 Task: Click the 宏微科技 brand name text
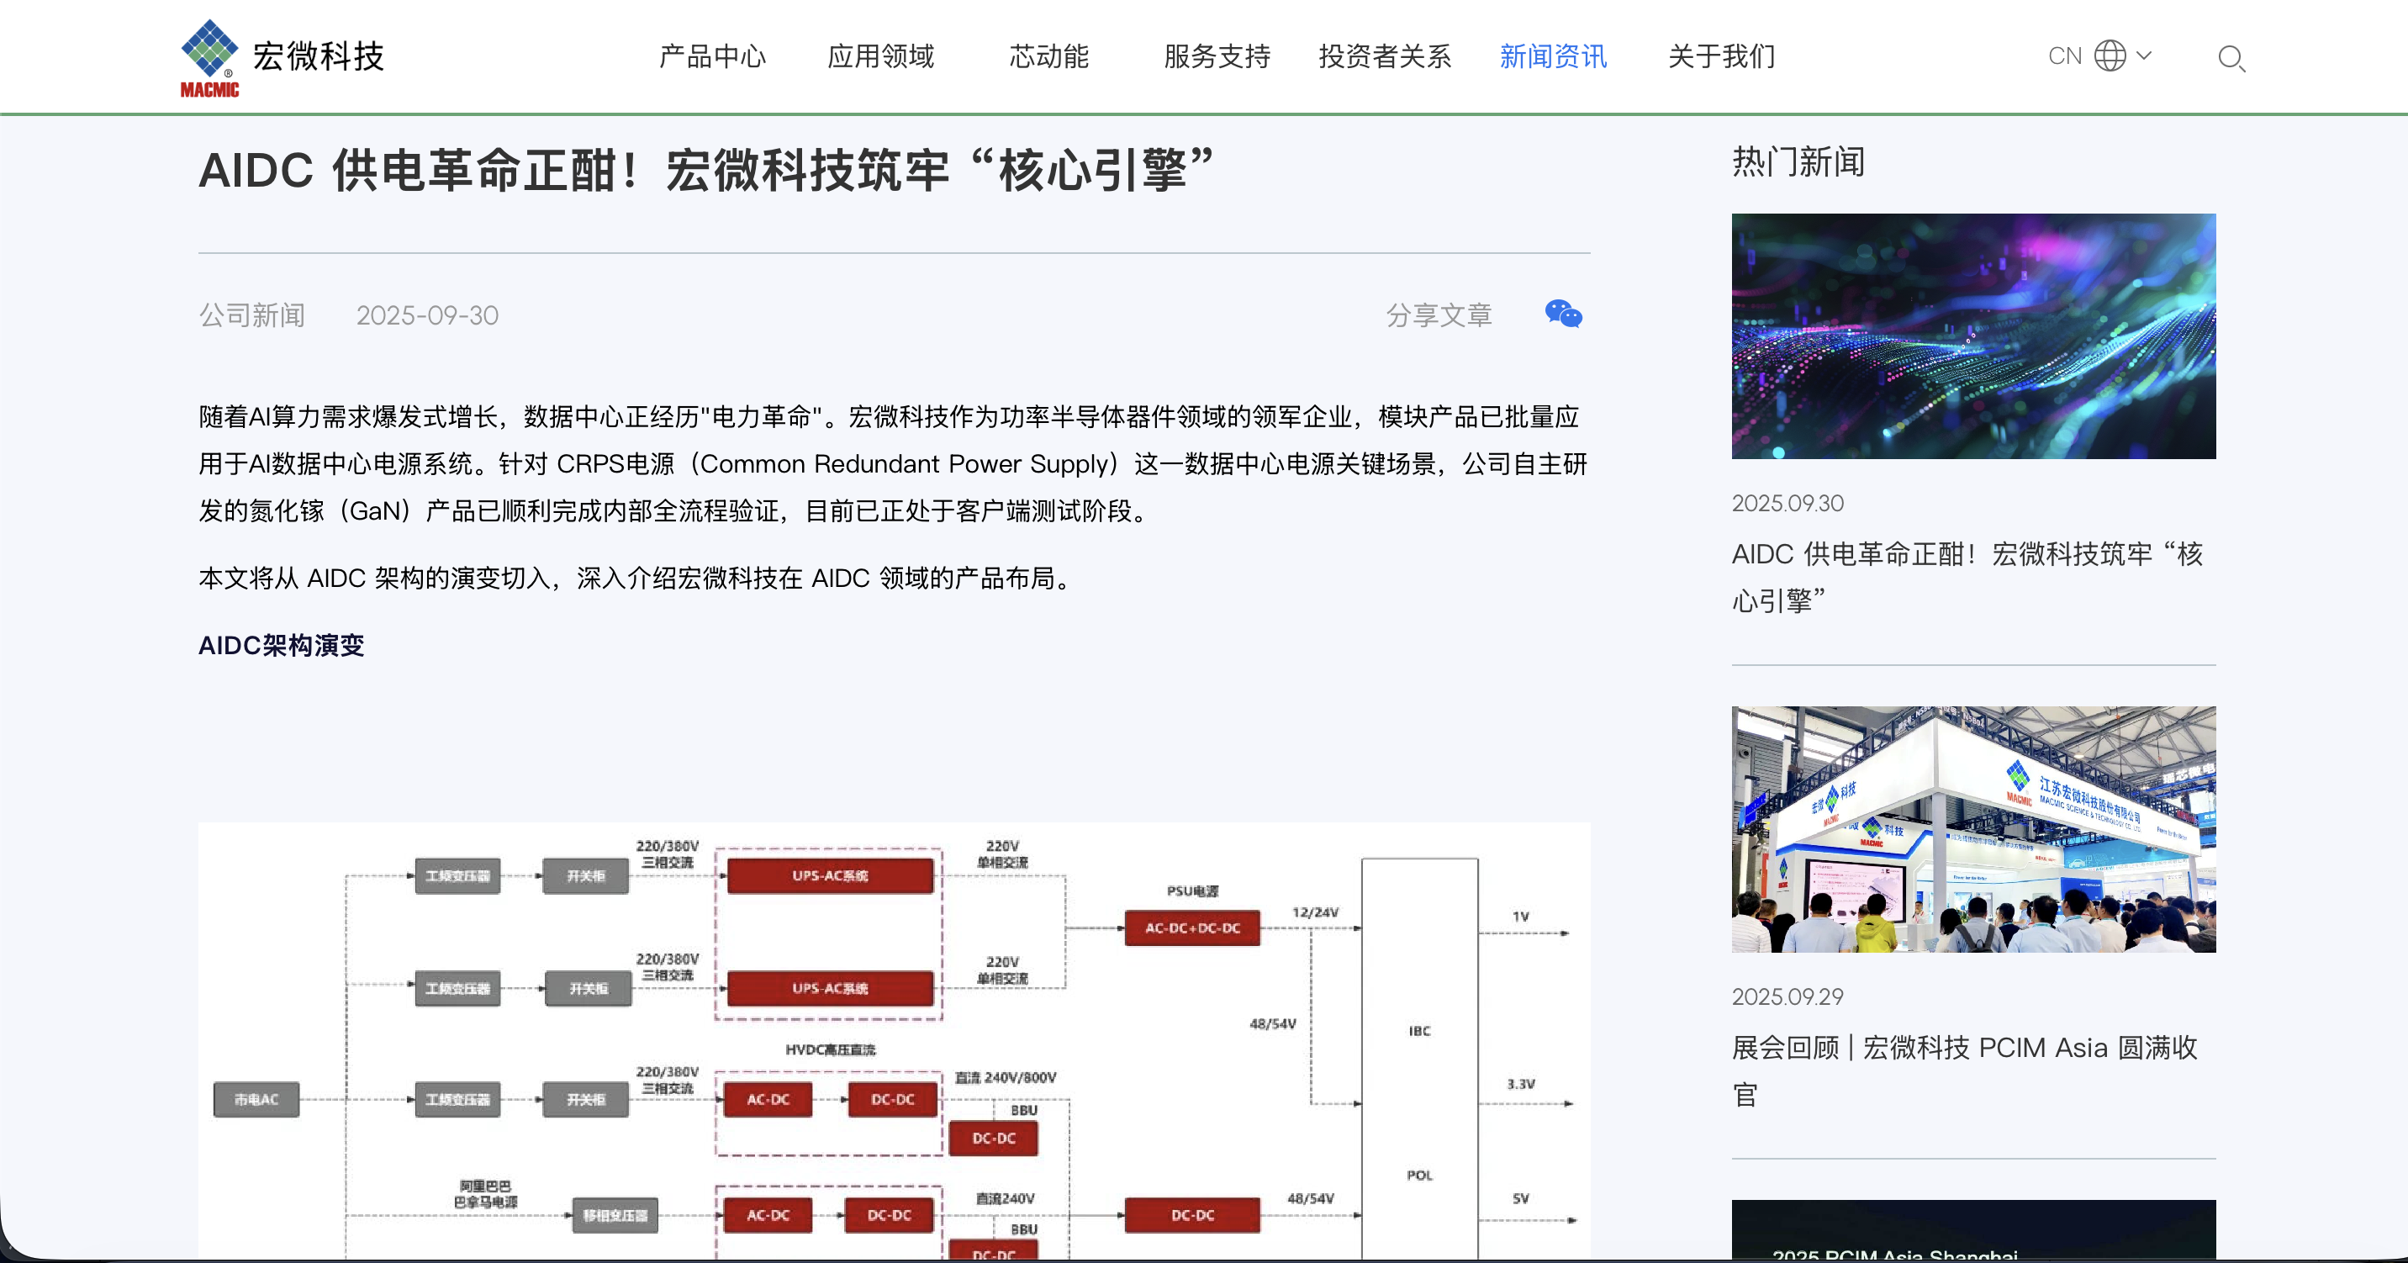point(319,56)
